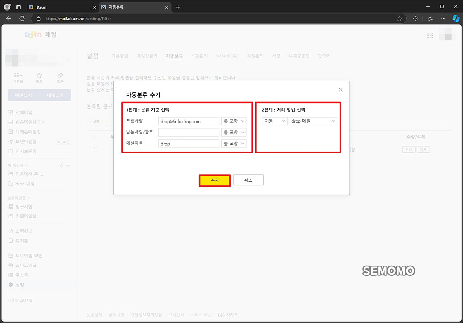Click the 메일쓰기 button

pyautogui.click(x=24, y=95)
